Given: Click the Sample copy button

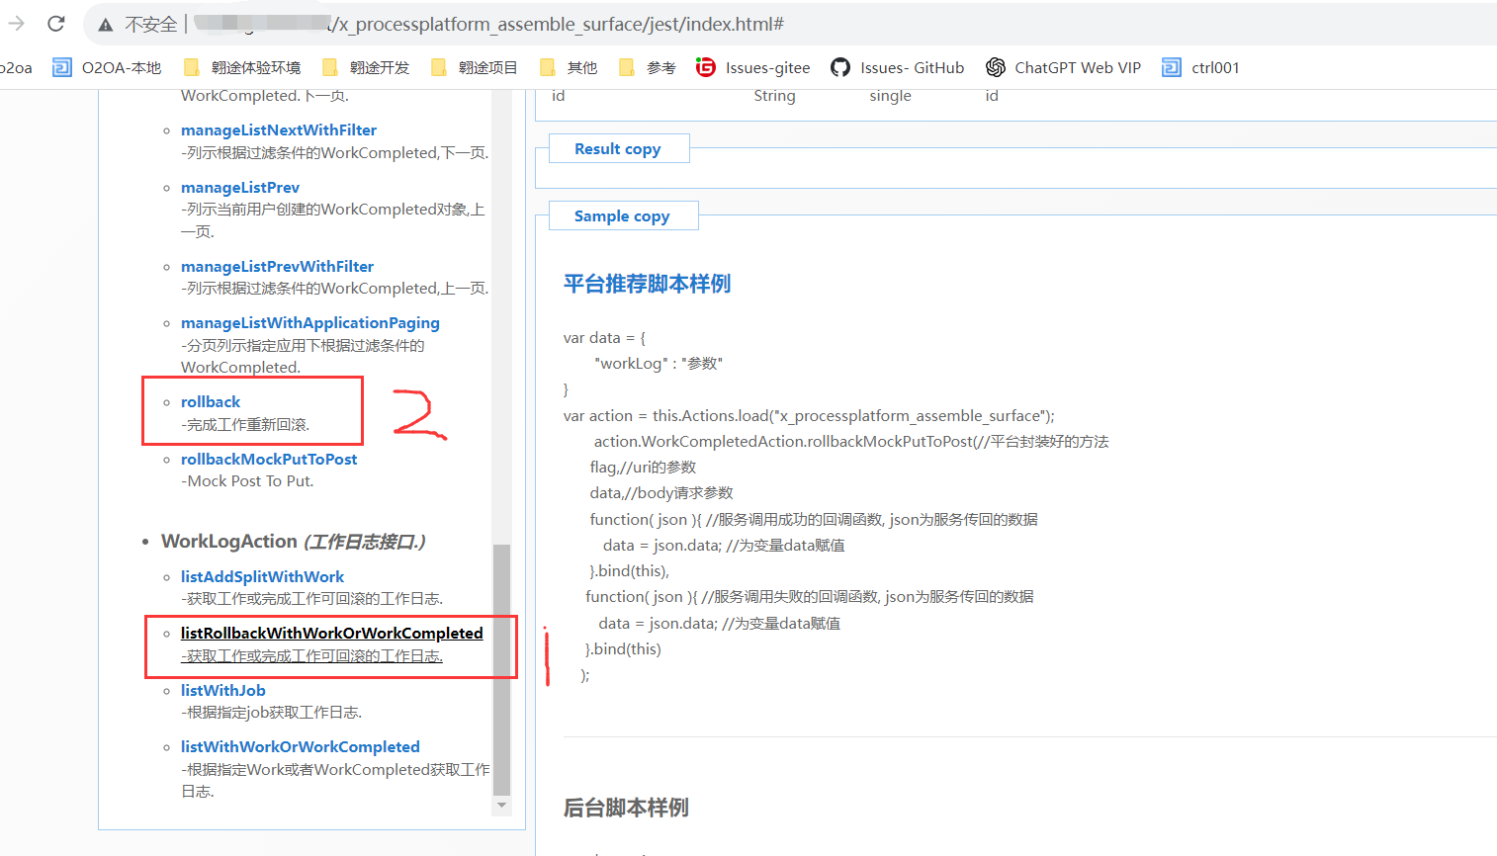Looking at the screenshot, I should pos(623,215).
